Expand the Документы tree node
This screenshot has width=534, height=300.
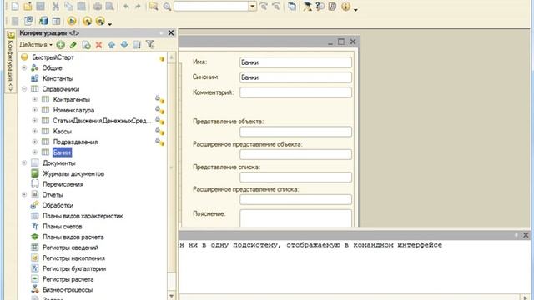[x=24, y=163]
